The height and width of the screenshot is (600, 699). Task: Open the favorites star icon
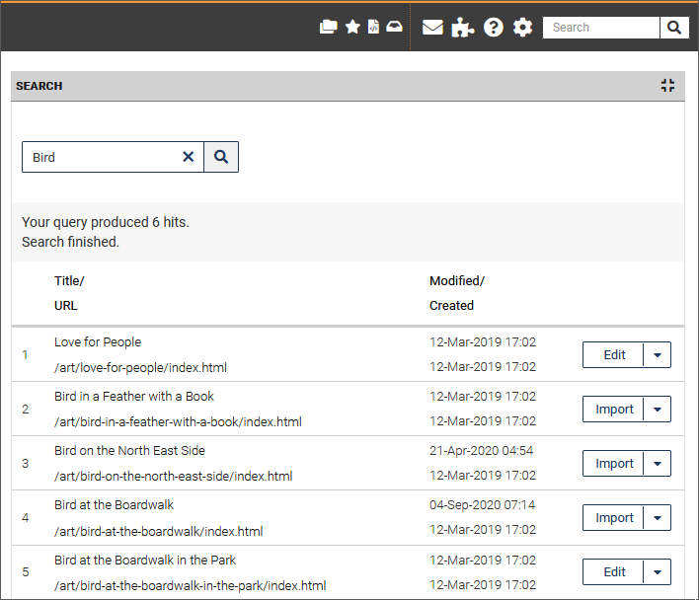coord(352,28)
